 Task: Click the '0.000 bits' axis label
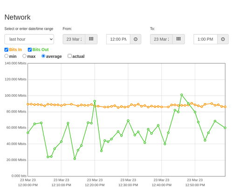(19, 176)
